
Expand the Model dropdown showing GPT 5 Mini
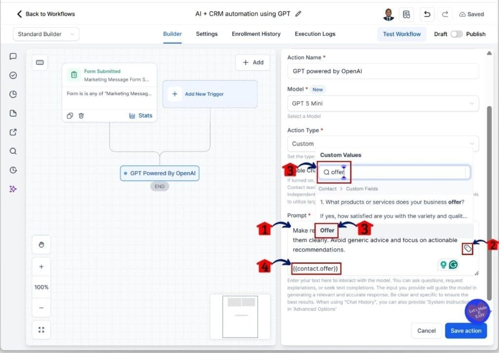pos(383,103)
